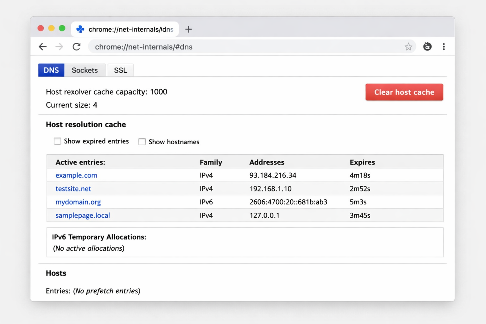Enable Show expired entries checkbox
Screen dimensions: 486x324
[x=57, y=141]
